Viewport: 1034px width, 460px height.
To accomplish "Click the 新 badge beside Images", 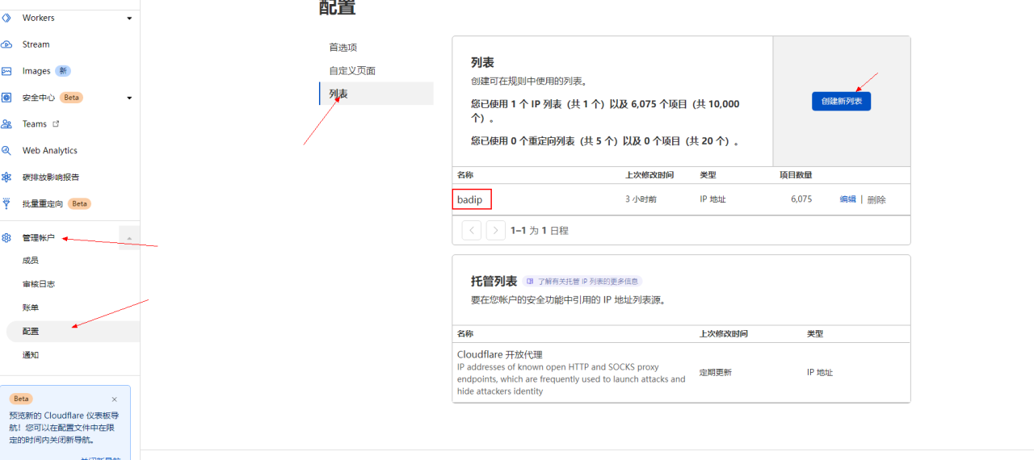I will pos(63,71).
